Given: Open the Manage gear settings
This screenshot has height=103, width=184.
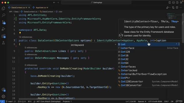Looking at the screenshot, I should pyautogui.click(x=3, y=96).
